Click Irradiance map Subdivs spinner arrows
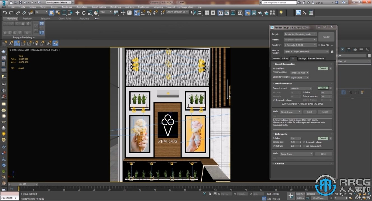 pos(331,92)
